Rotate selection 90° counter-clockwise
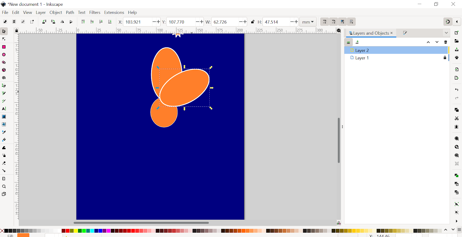This screenshot has width=462, height=237. point(44,22)
